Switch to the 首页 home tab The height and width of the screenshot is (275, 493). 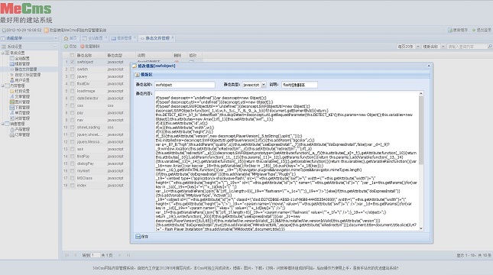coord(70,38)
